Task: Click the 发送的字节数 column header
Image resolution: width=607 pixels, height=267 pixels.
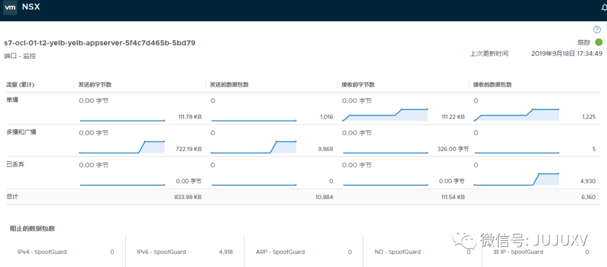Action: click(x=95, y=85)
